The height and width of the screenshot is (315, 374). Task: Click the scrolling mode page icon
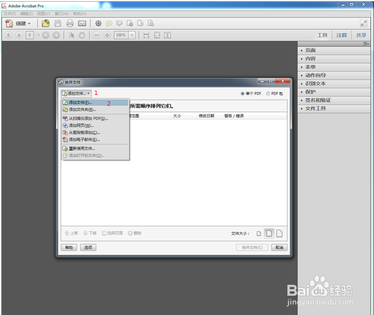[x=146, y=35]
